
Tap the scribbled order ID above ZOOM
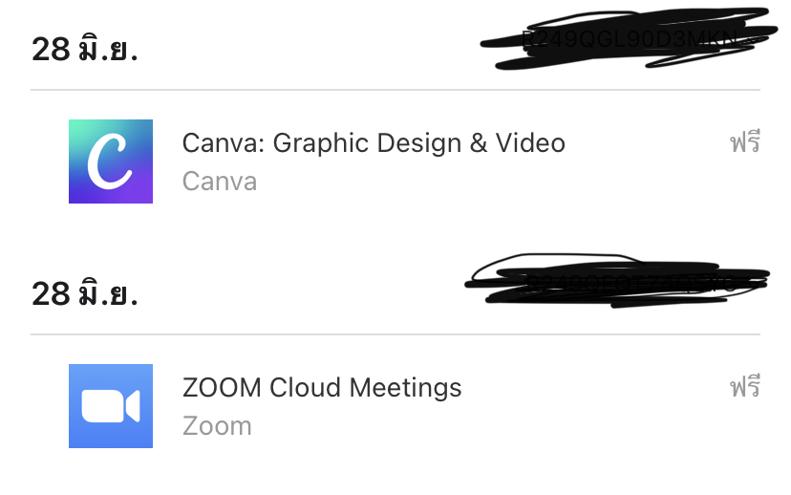pyautogui.click(x=617, y=281)
